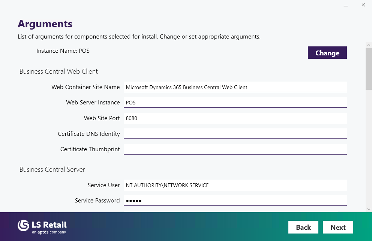Screen dimensions: 372x241
Task: Close the installer window
Action: (363, 5)
